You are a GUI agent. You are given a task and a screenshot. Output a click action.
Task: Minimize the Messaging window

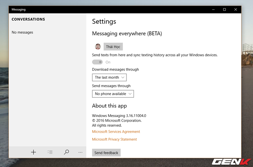tap(213, 9)
